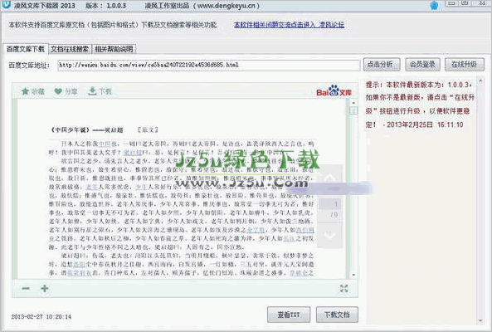Zoom in with the plus icon
This screenshot has width=492, height=332.
click(x=45, y=288)
